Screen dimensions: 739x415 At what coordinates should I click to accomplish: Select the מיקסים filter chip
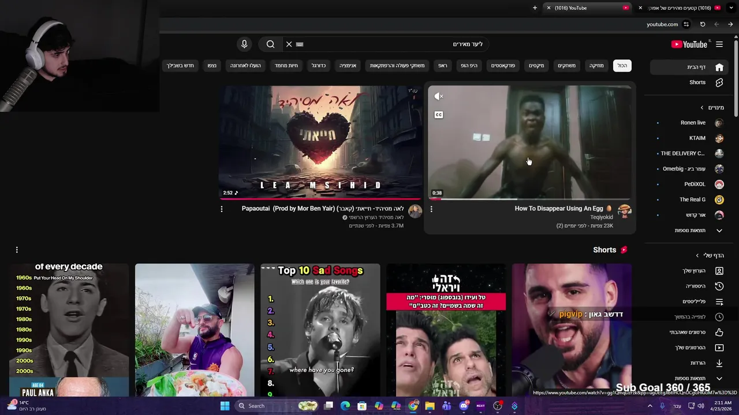tap(536, 66)
